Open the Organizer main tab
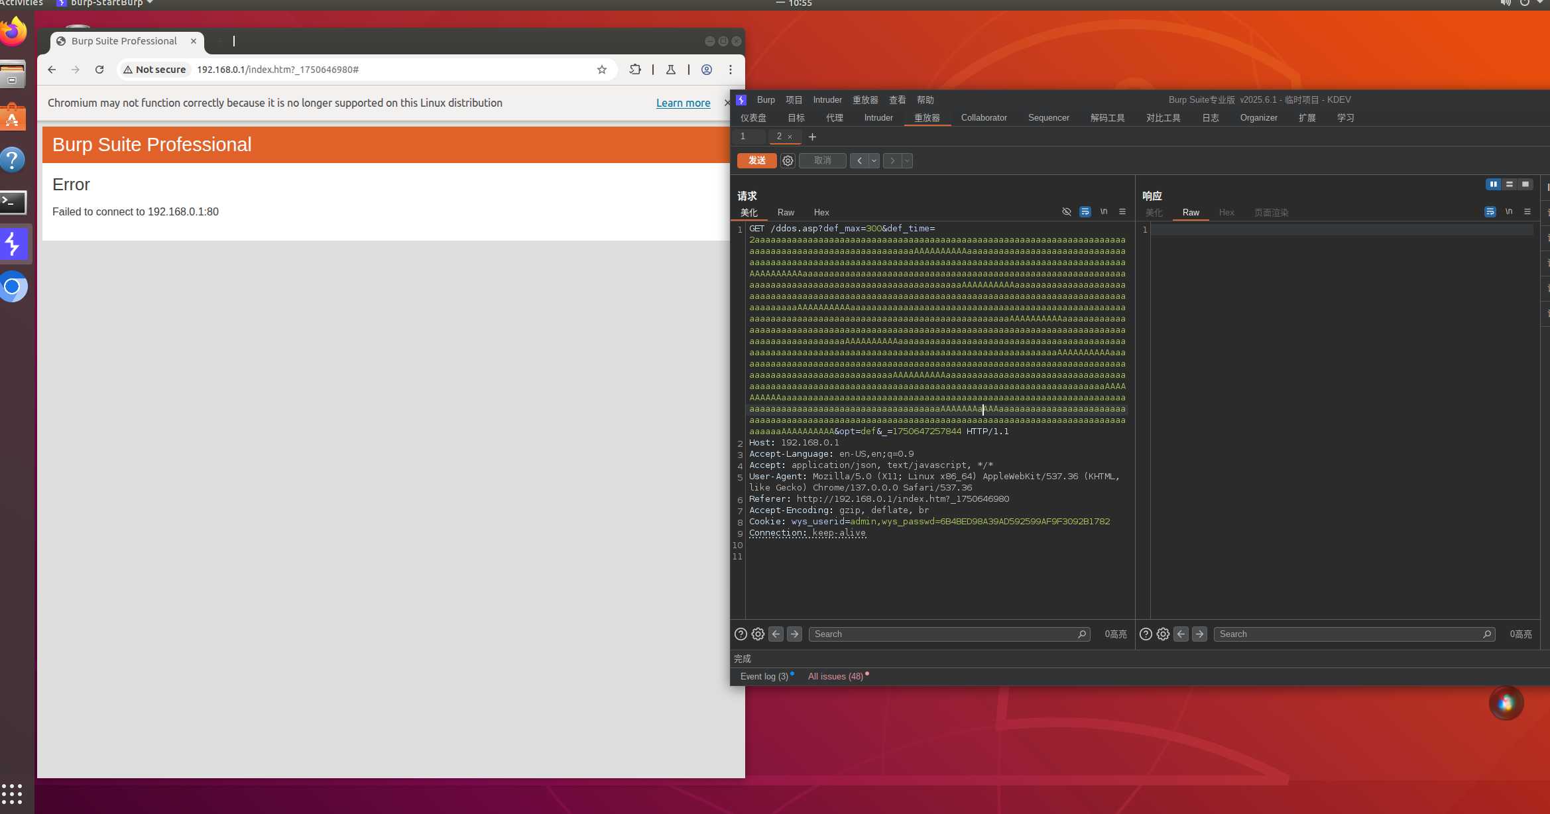This screenshot has width=1550, height=814. (x=1258, y=118)
